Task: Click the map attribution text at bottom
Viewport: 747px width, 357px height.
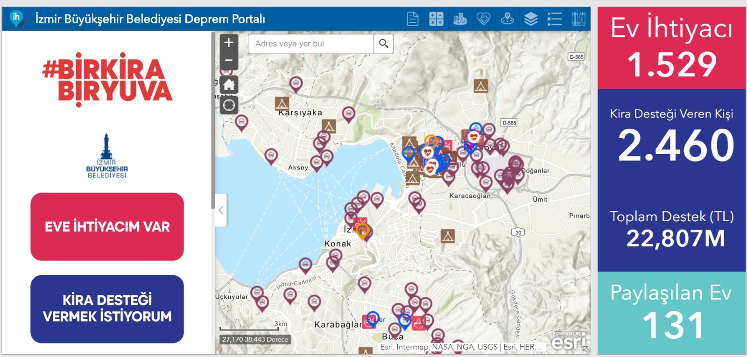Action: click(x=461, y=347)
